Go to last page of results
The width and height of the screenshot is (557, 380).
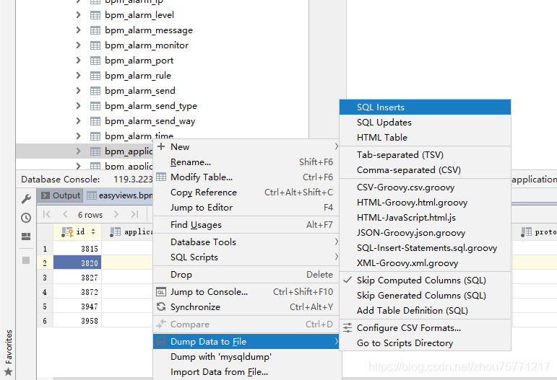134,214
